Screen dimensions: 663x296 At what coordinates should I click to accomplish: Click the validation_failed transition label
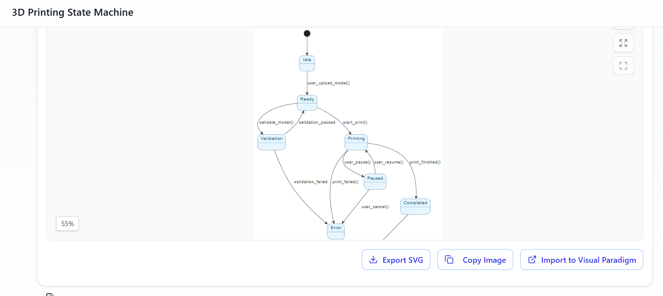pyautogui.click(x=310, y=182)
